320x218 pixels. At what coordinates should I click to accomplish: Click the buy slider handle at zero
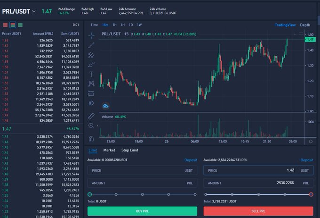tap(89, 194)
